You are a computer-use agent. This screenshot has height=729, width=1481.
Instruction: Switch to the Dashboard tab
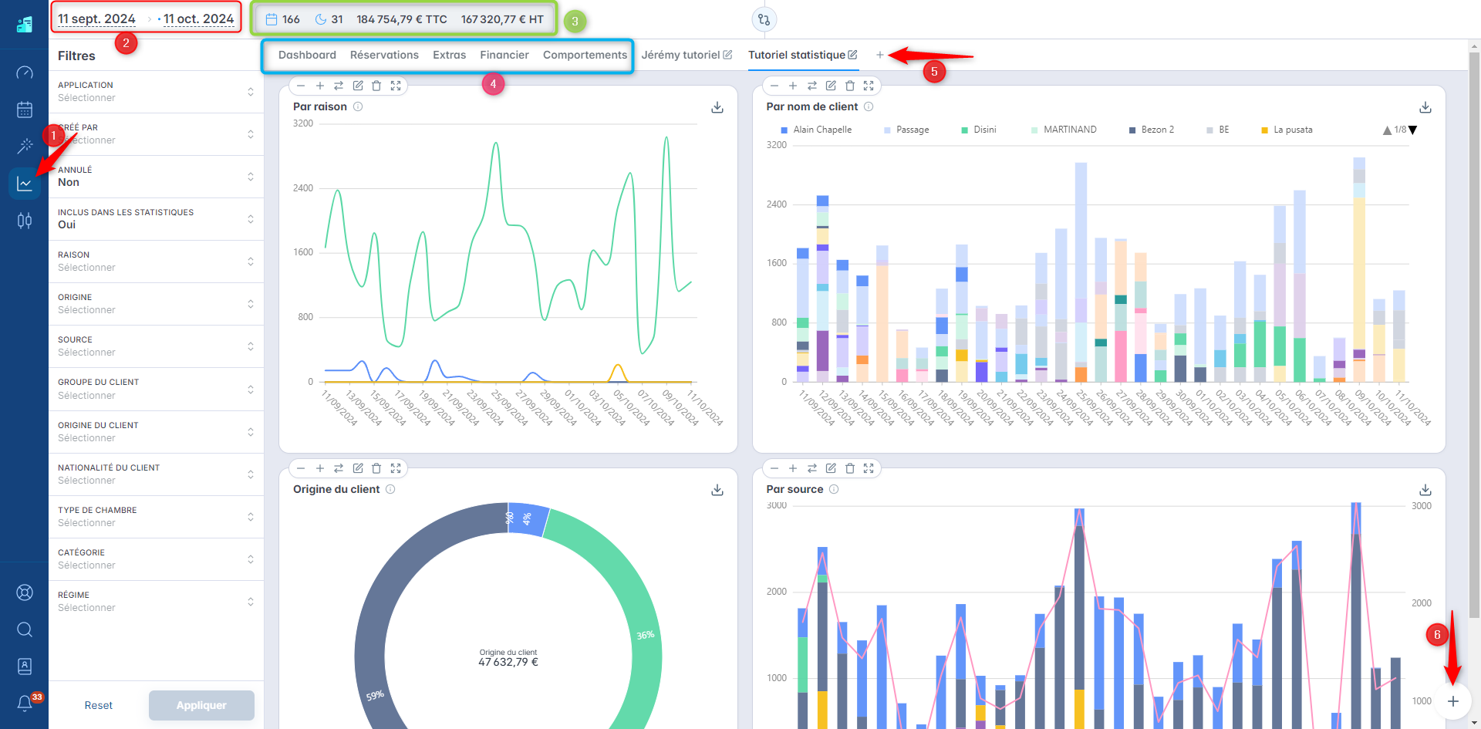(x=307, y=55)
